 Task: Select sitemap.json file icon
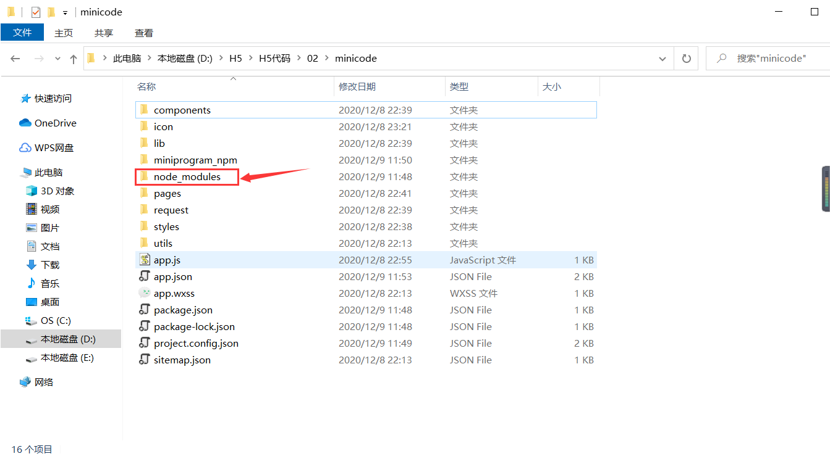(145, 360)
